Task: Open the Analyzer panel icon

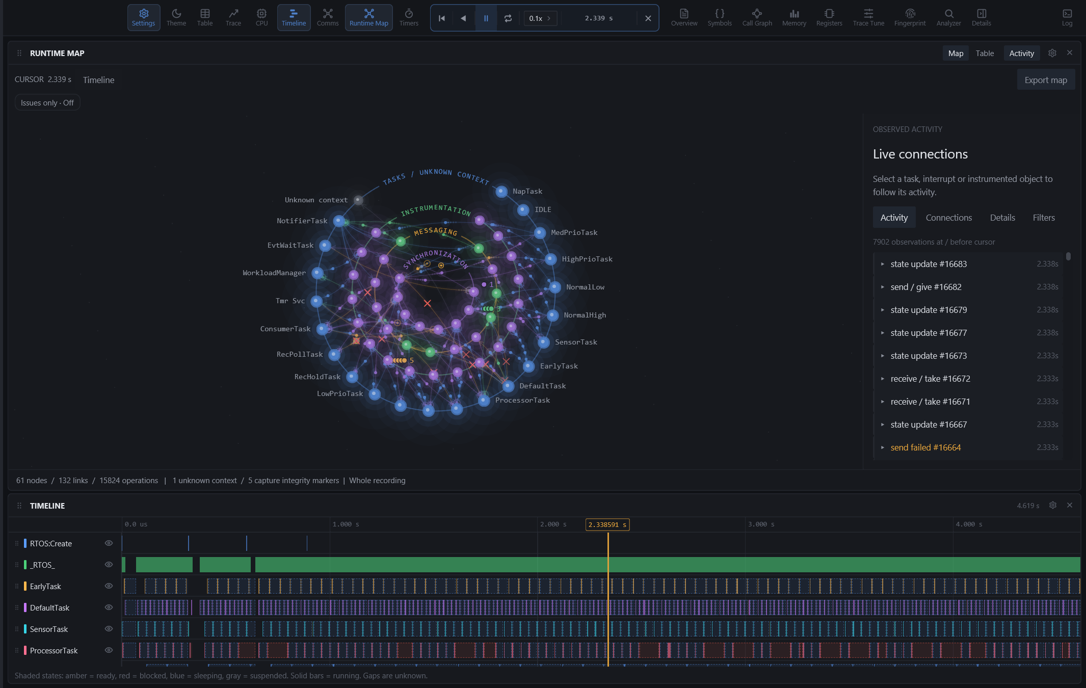Action: click(x=948, y=18)
